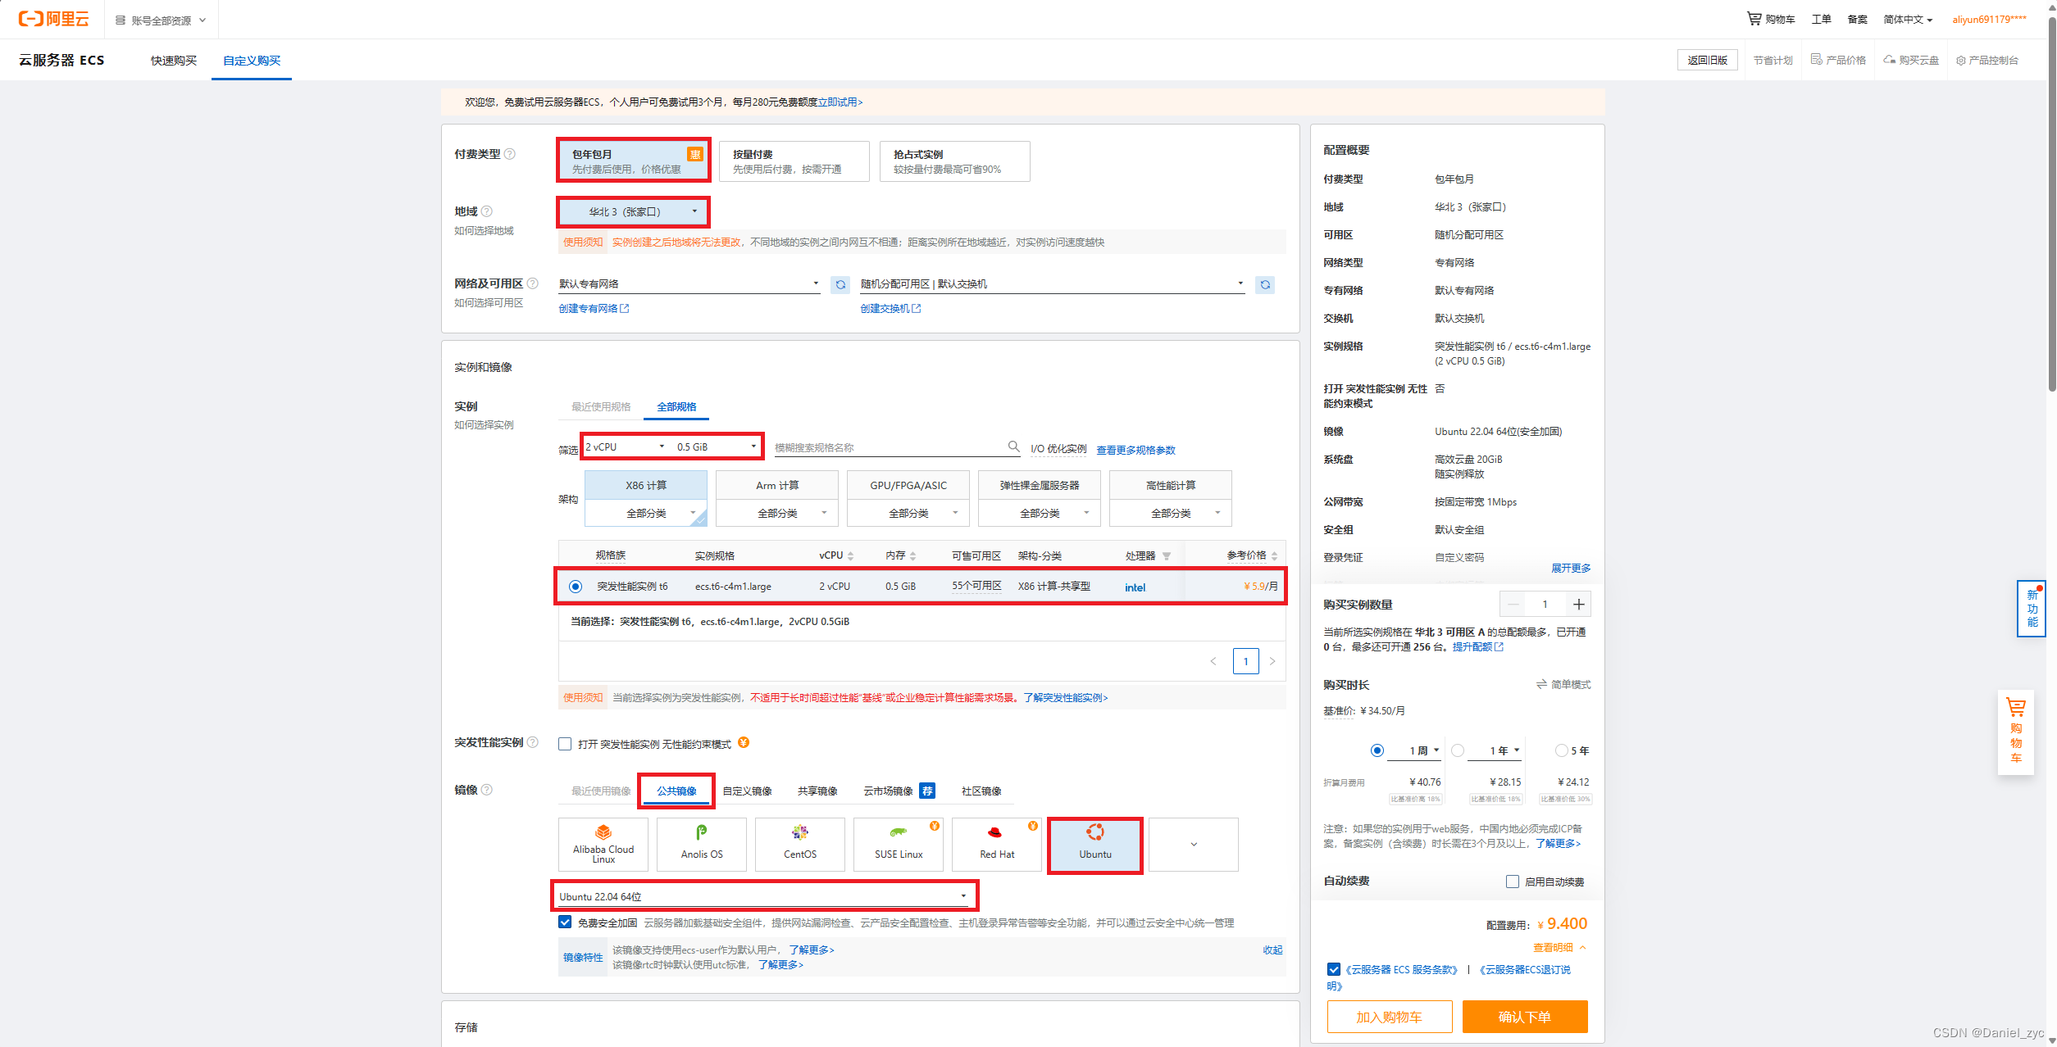Viewport: 2057px width, 1047px height.
Task: Choose the Red Hat image icon
Action: coord(996,843)
